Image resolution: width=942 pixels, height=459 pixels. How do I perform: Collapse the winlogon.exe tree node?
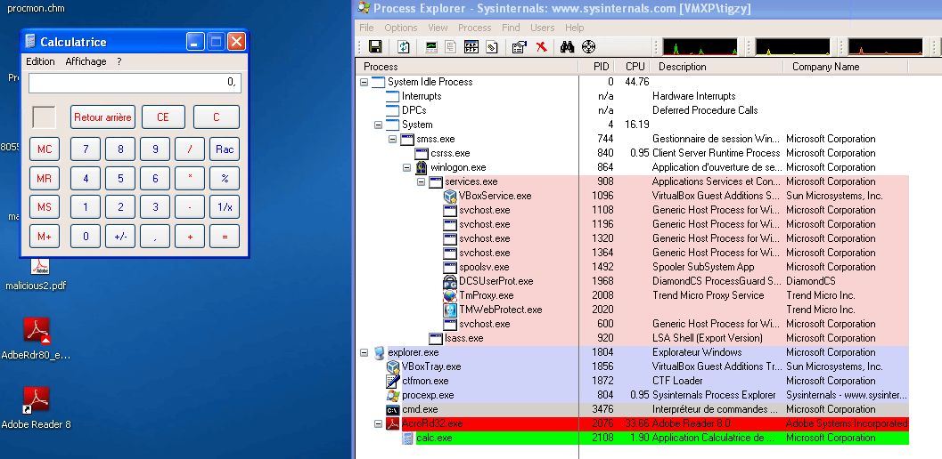click(406, 167)
